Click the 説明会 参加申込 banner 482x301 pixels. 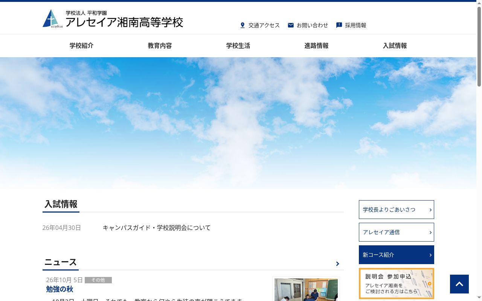(397, 283)
